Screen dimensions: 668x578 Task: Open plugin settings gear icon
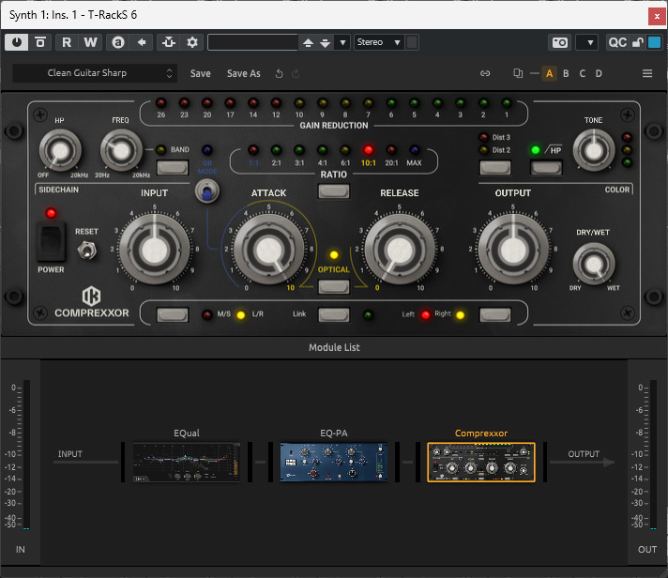pos(192,42)
